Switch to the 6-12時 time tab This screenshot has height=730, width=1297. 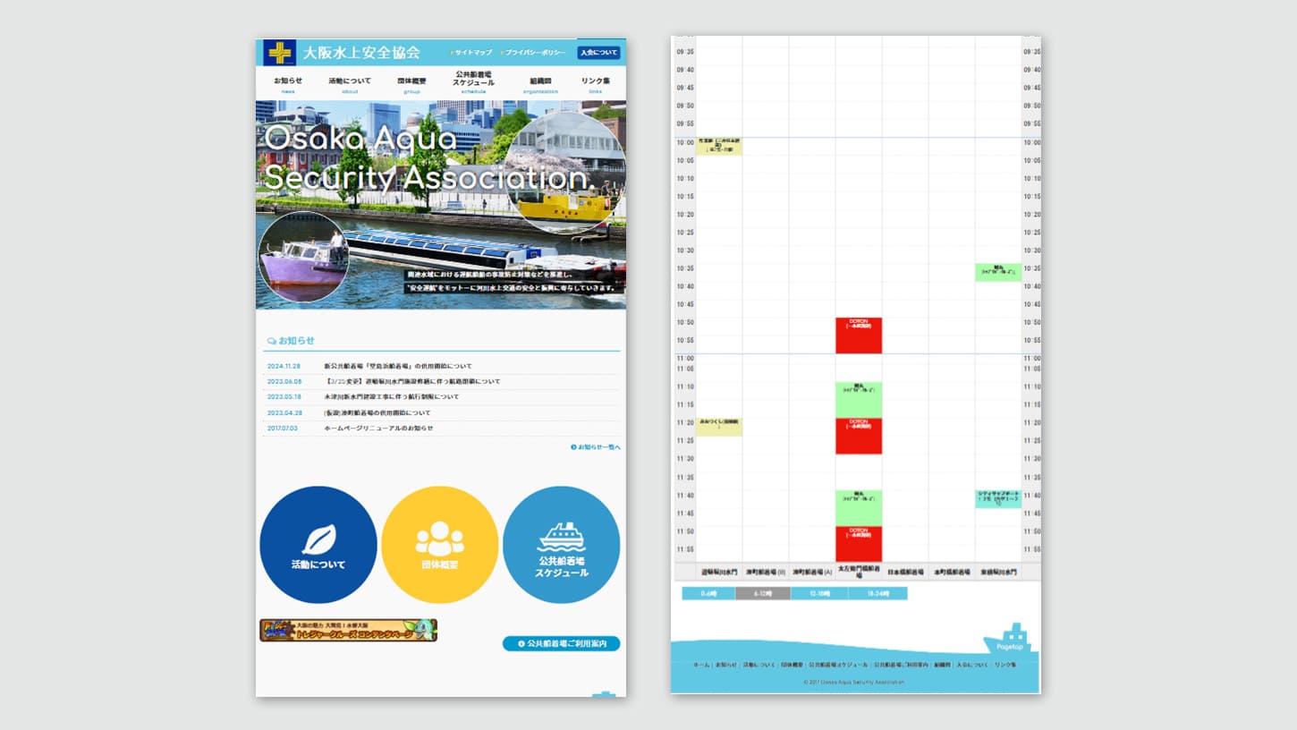763,593
